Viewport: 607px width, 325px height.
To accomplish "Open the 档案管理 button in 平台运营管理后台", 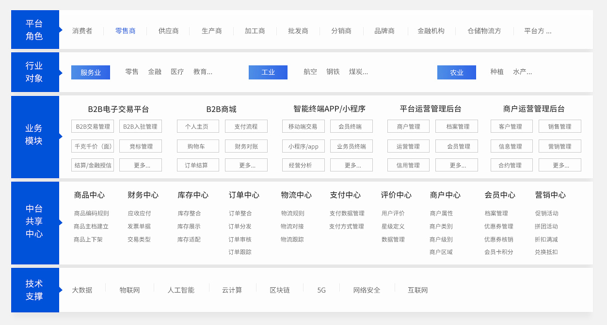I will 457,126.
